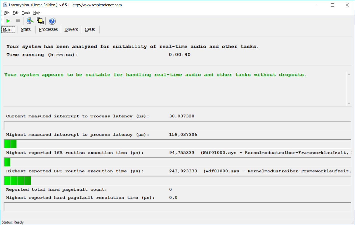Screen dimensions: 355x225
Task: Click Wdf01000.sys driver name in ISR row
Action: click(x=219, y=153)
